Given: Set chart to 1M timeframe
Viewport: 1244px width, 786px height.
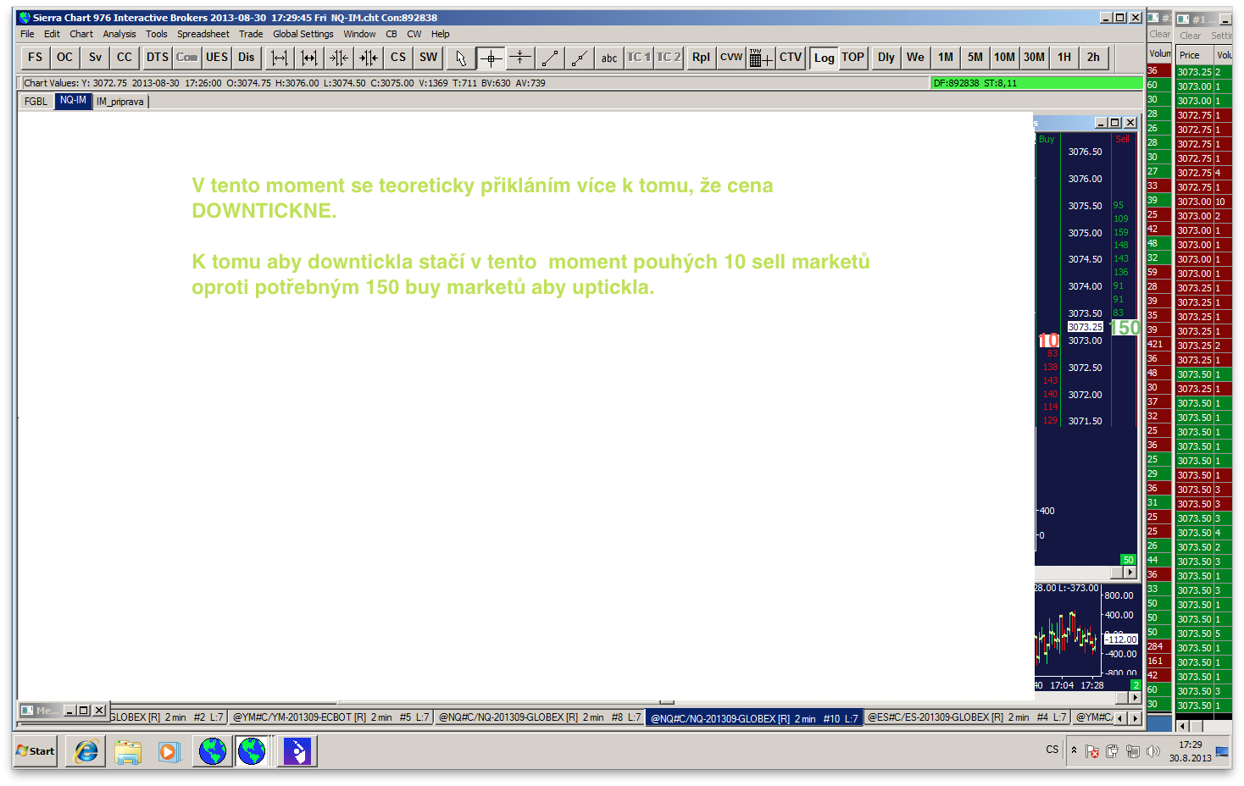Looking at the screenshot, I should (946, 58).
